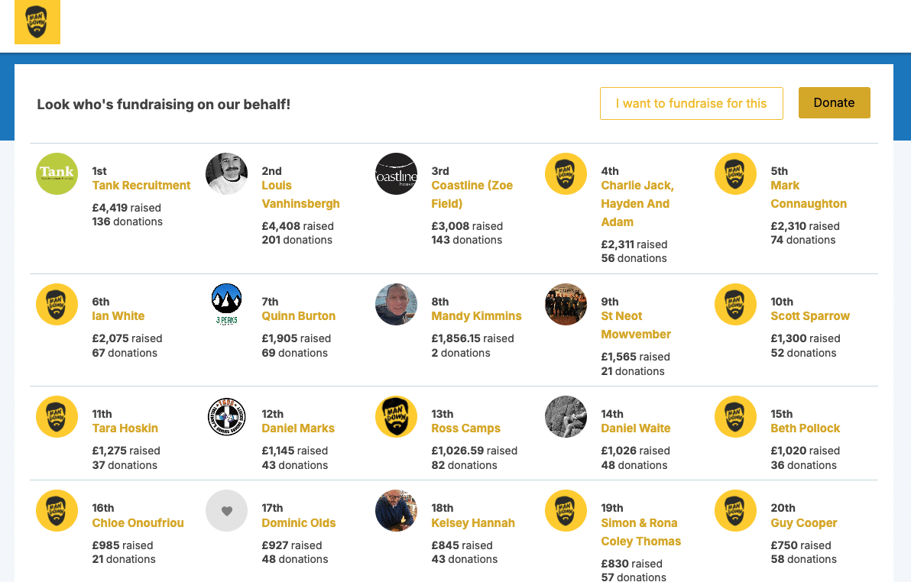The height and width of the screenshot is (582, 911).
Task: Open Tank Recruitment's avatar image
Action: tap(57, 173)
